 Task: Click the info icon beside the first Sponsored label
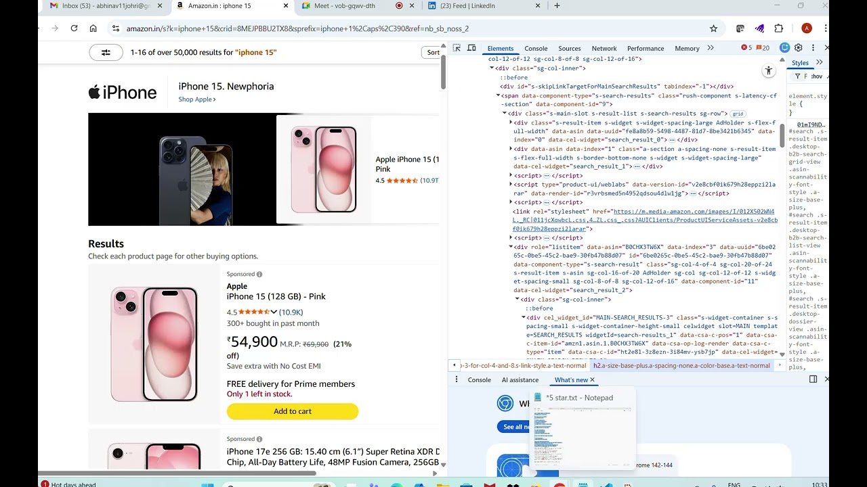(x=259, y=275)
